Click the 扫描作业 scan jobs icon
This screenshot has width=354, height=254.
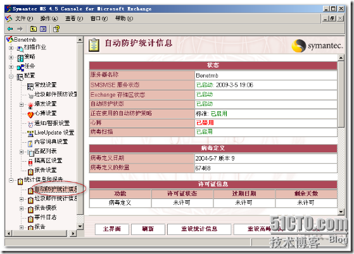20,48
